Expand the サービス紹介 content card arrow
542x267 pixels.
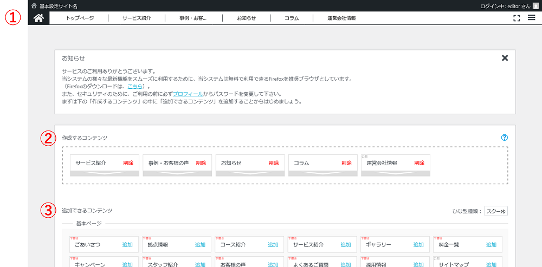[x=105, y=173]
